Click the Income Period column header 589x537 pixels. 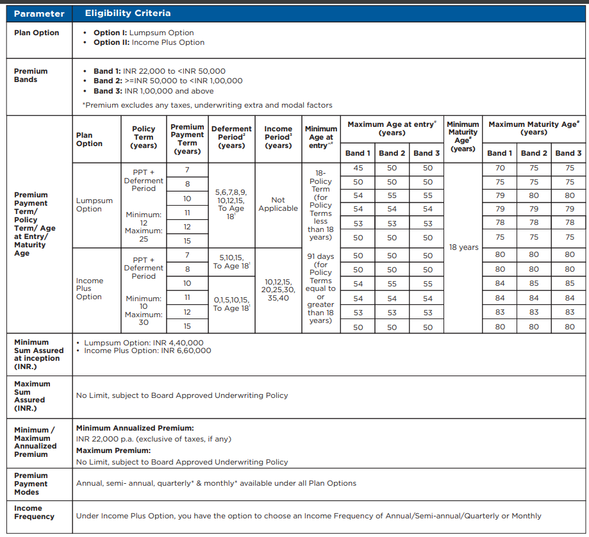278,137
